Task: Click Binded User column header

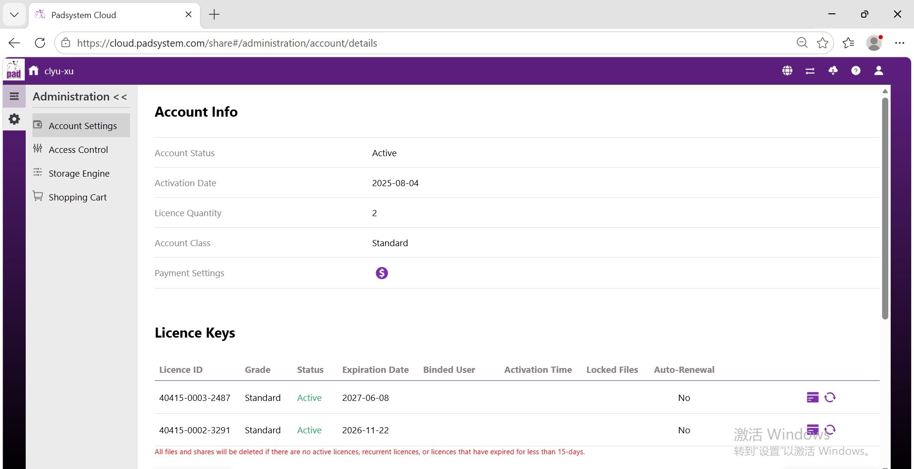Action: (x=449, y=369)
